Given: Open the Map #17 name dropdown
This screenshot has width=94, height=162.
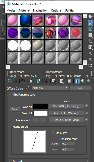Looking at the screenshot, I should click(50, 88).
